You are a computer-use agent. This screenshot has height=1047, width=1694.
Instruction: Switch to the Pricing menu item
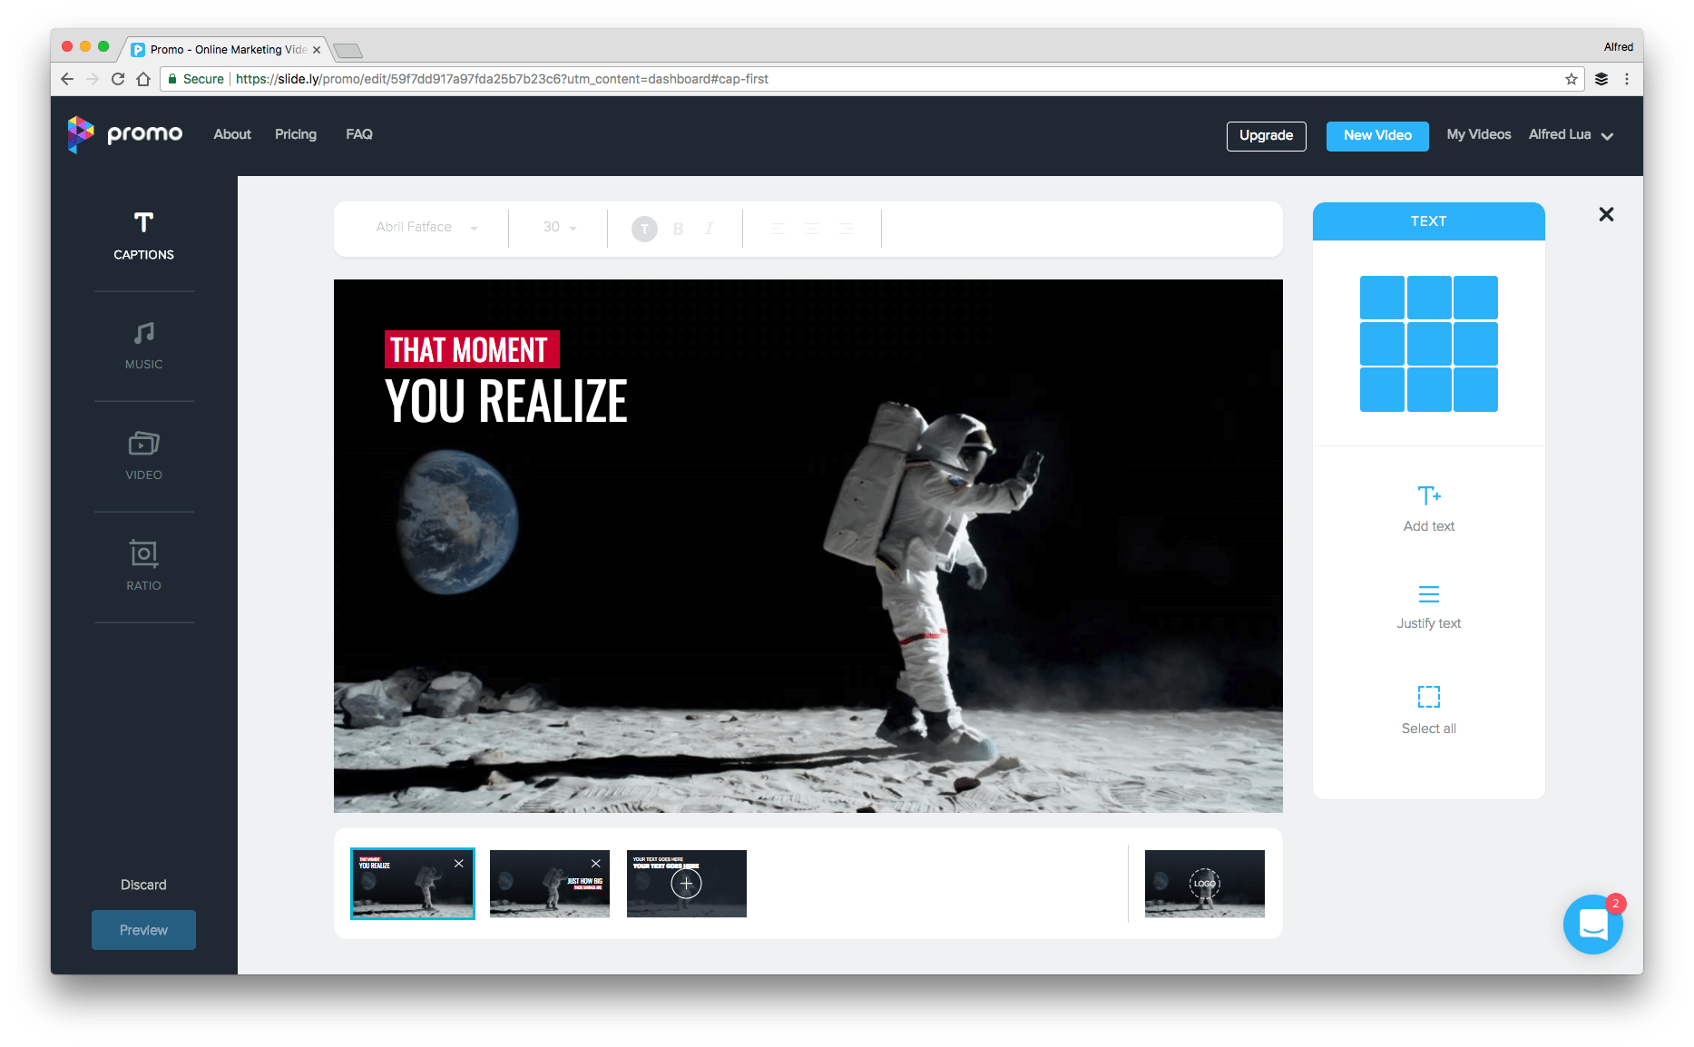[295, 134]
